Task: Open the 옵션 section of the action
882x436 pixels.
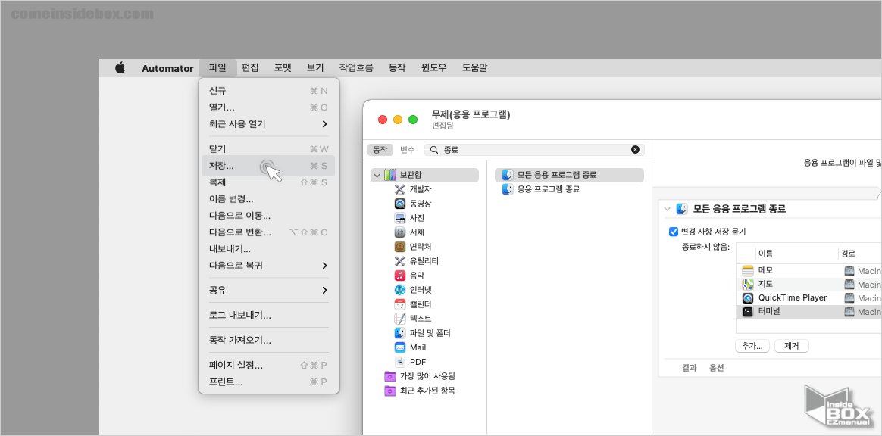Action: tap(717, 368)
